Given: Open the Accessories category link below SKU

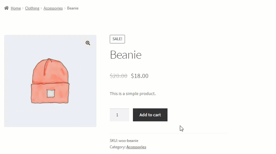Looking at the screenshot, I should tap(136, 147).
